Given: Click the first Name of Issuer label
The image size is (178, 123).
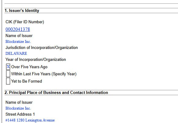Looking at the screenshot, I should tap(19, 36).
